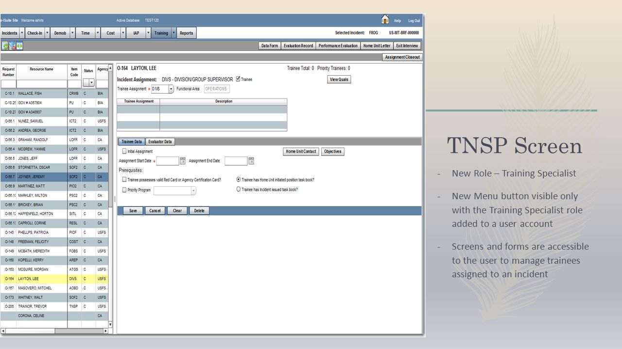Select the LAYTON, LEE row
Image resolution: width=622 pixels, height=349 pixels.
54,279
